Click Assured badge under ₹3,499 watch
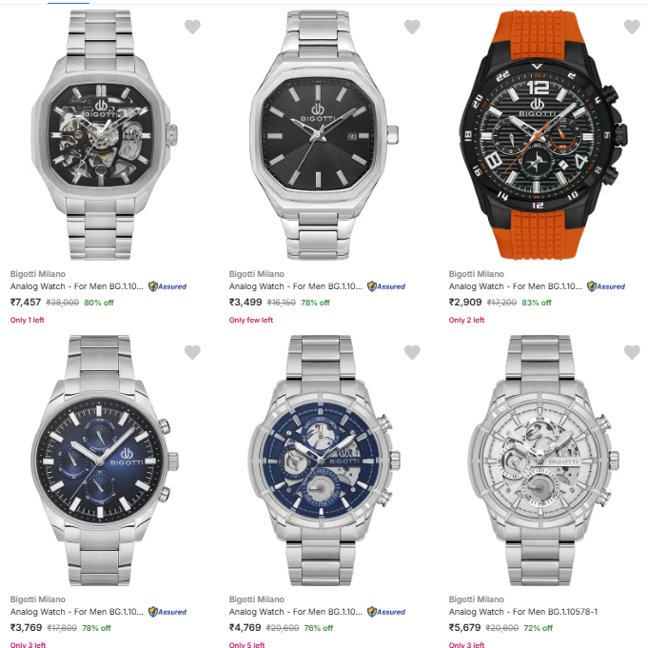Image resolution: width=648 pixels, height=648 pixels. click(386, 286)
